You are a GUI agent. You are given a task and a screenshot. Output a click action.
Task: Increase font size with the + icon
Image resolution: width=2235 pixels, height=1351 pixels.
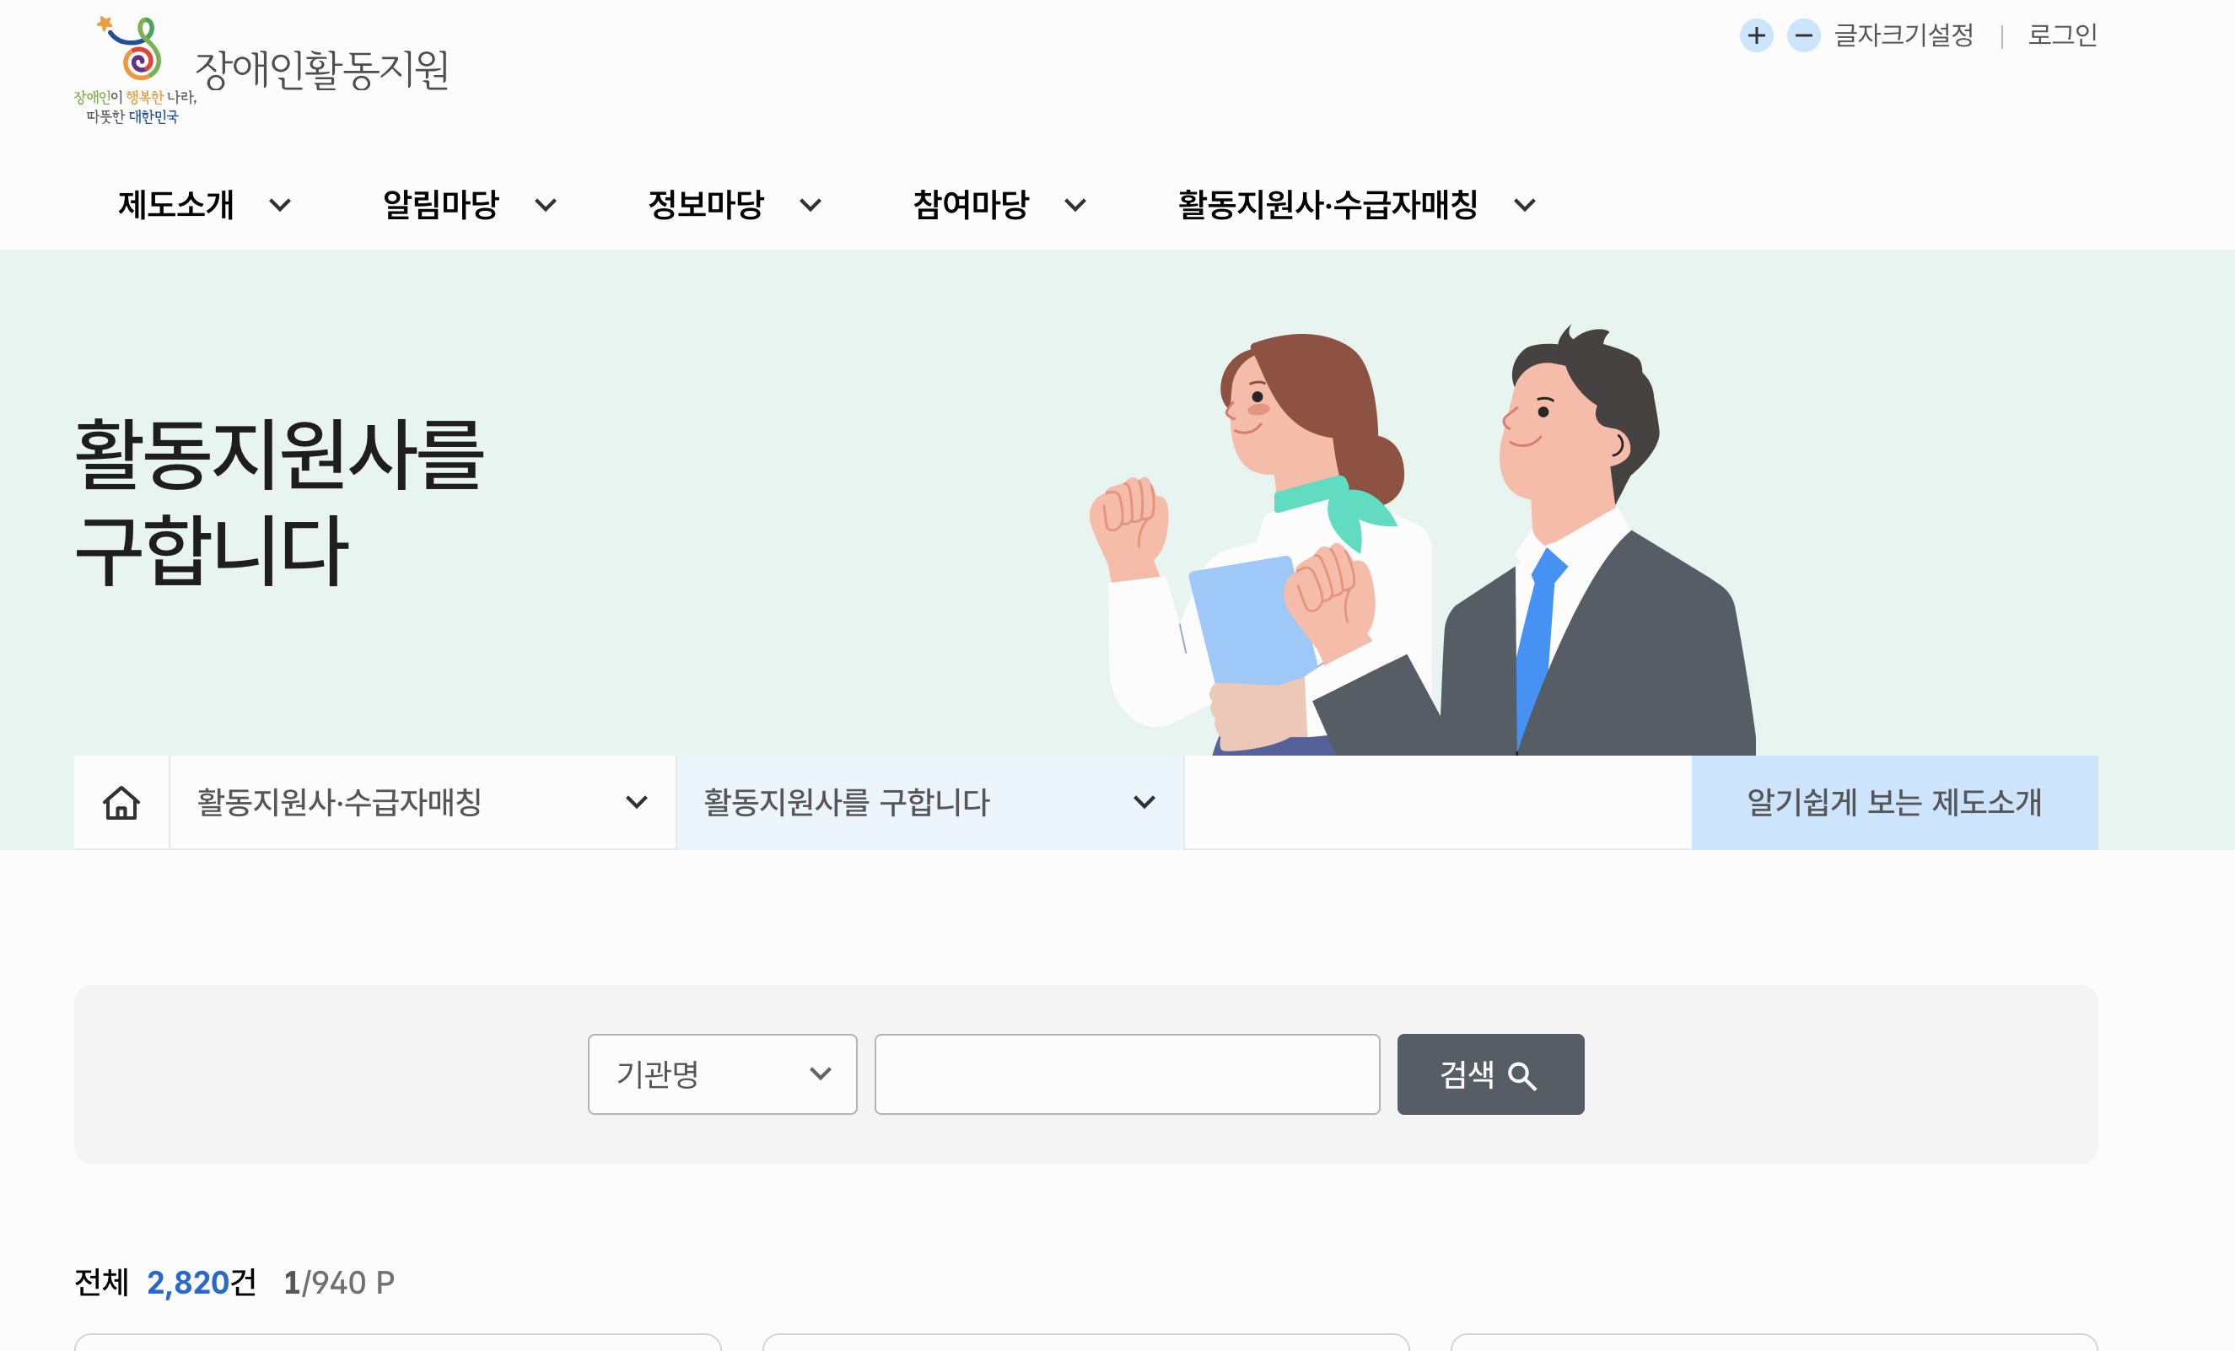click(1757, 36)
